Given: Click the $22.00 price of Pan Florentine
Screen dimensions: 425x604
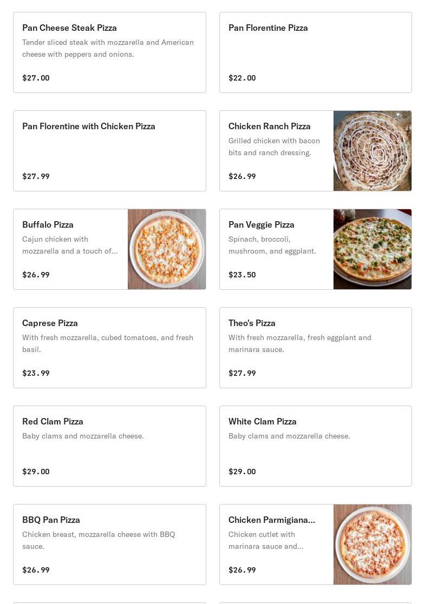Looking at the screenshot, I should point(242,78).
